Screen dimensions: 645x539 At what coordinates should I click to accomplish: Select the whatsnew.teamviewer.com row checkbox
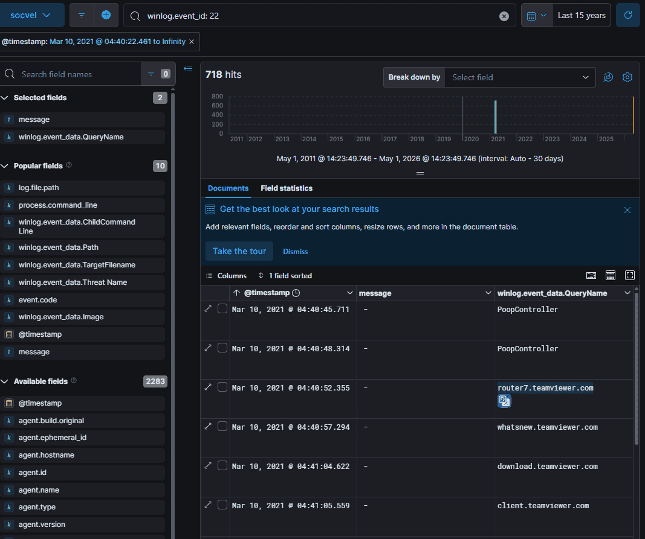[x=222, y=426]
